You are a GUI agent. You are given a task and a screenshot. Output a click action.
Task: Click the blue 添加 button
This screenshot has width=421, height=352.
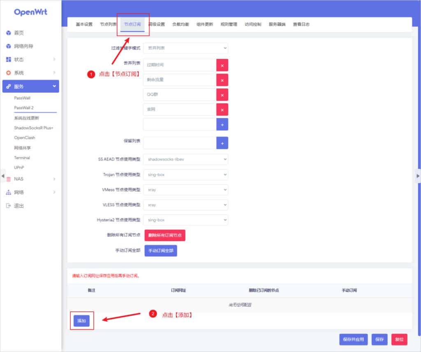click(81, 321)
